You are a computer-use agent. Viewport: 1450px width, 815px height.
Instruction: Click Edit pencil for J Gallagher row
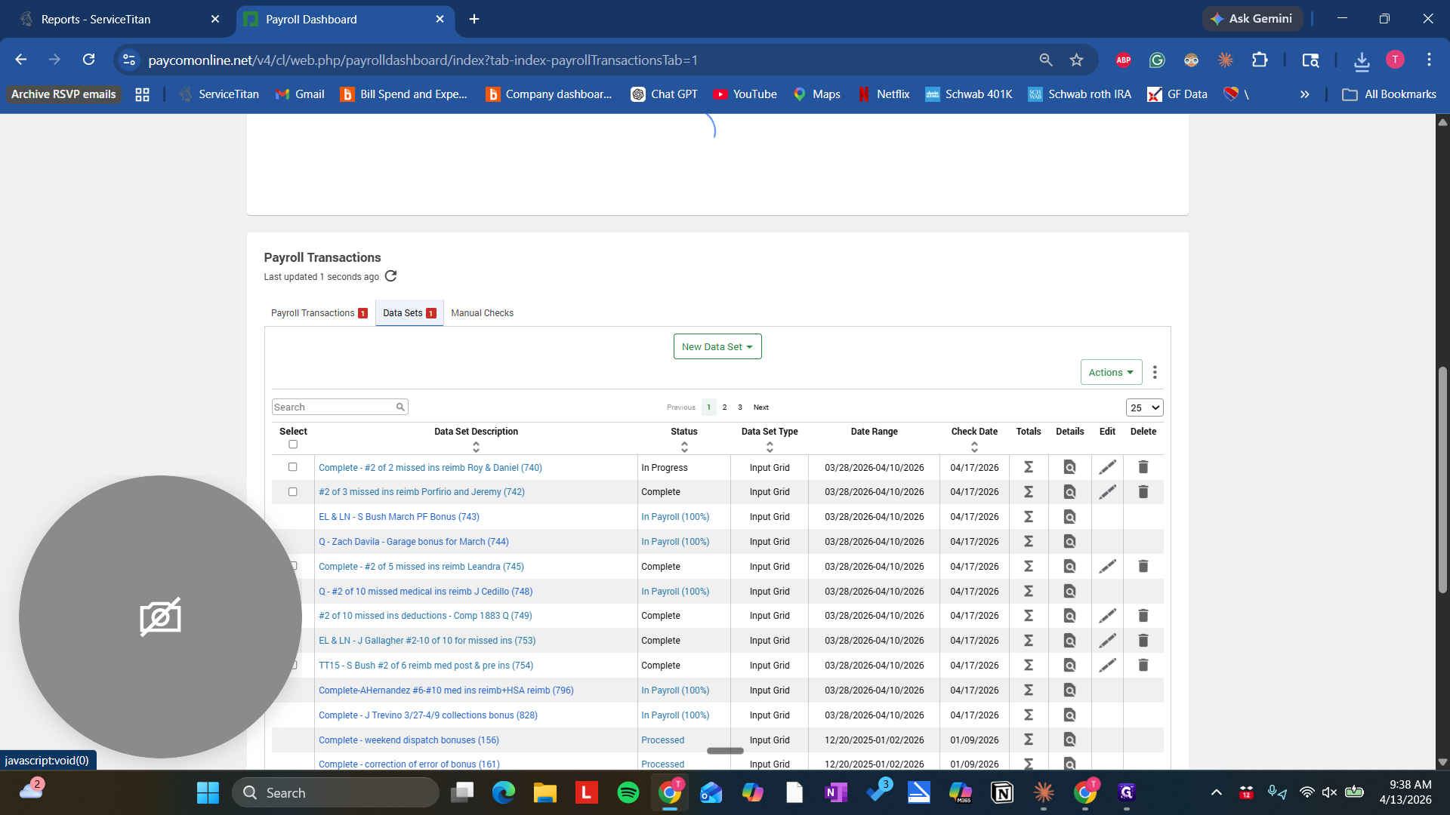coord(1107,641)
